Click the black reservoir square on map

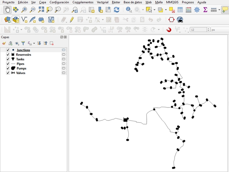125,120
